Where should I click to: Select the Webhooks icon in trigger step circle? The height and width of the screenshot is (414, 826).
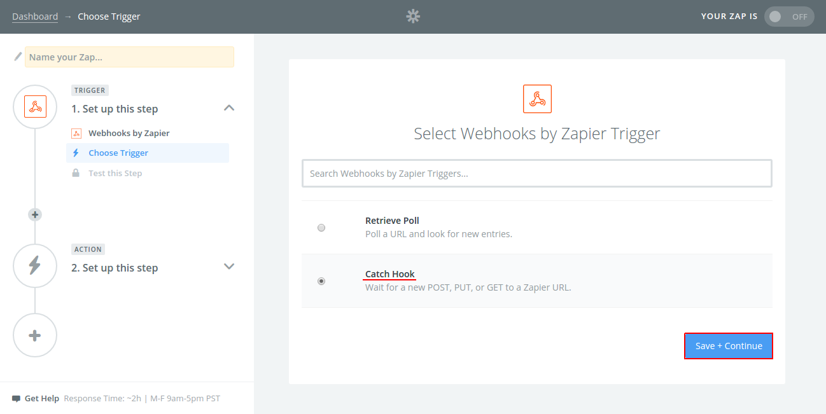coord(35,107)
